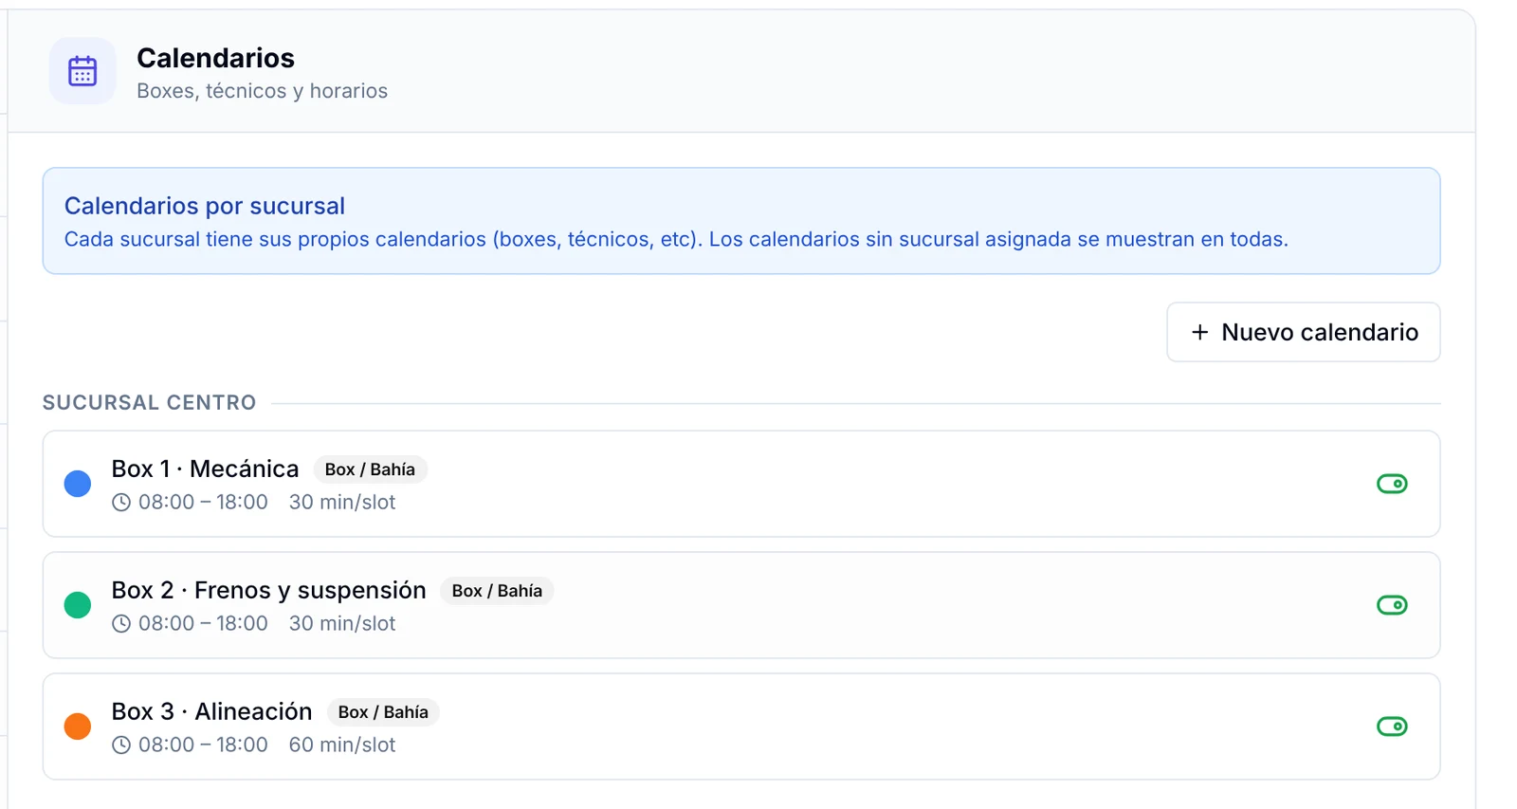Toggle the Box 1 · Mecánica calendar switch
Screen dimensions: 1517x809
pos(1392,484)
